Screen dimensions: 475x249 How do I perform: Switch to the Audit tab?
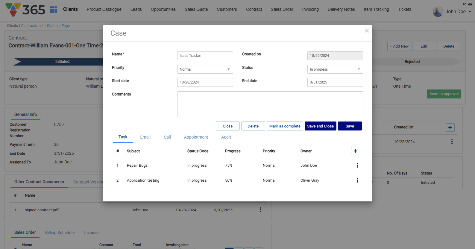coord(226,137)
